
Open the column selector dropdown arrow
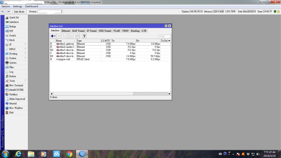(169, 41)
